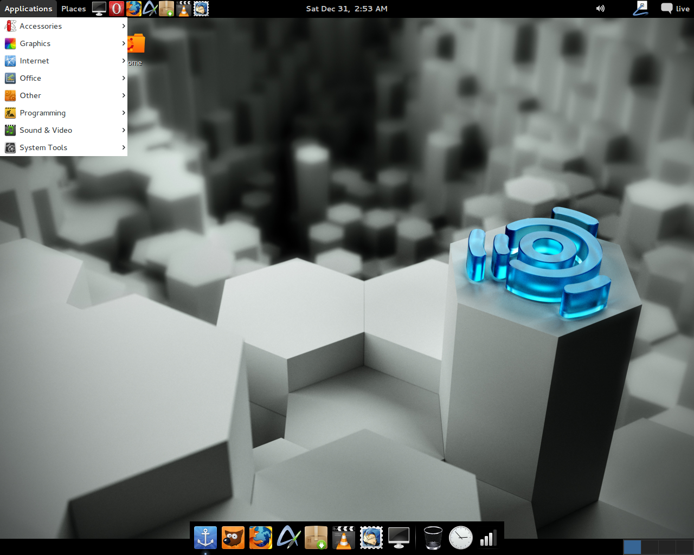Switch to the second workspace in pager

[650, 547]
